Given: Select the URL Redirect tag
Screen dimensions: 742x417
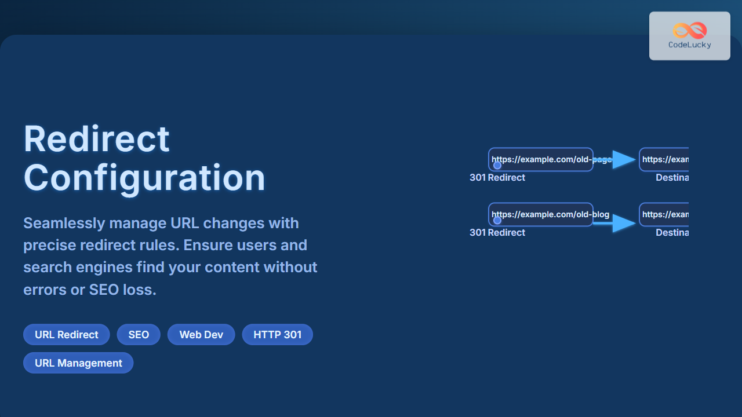Looking at the screenshot, I should point(67,335).
